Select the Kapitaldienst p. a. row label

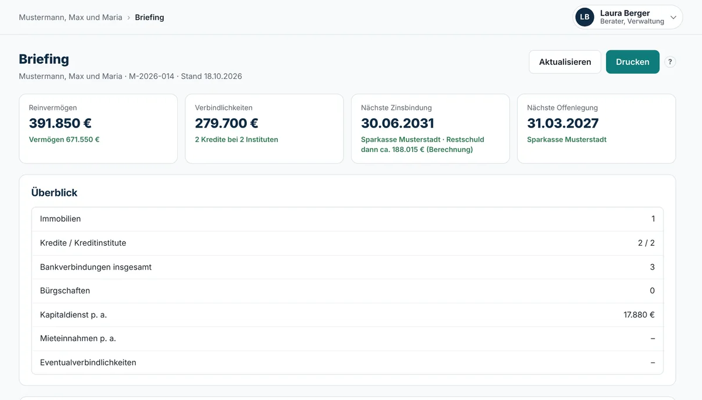[x=73, y=315]
